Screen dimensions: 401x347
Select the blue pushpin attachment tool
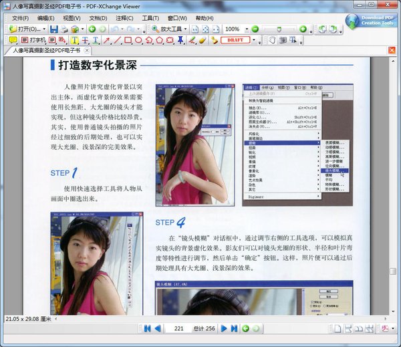(x=180, y=40)
